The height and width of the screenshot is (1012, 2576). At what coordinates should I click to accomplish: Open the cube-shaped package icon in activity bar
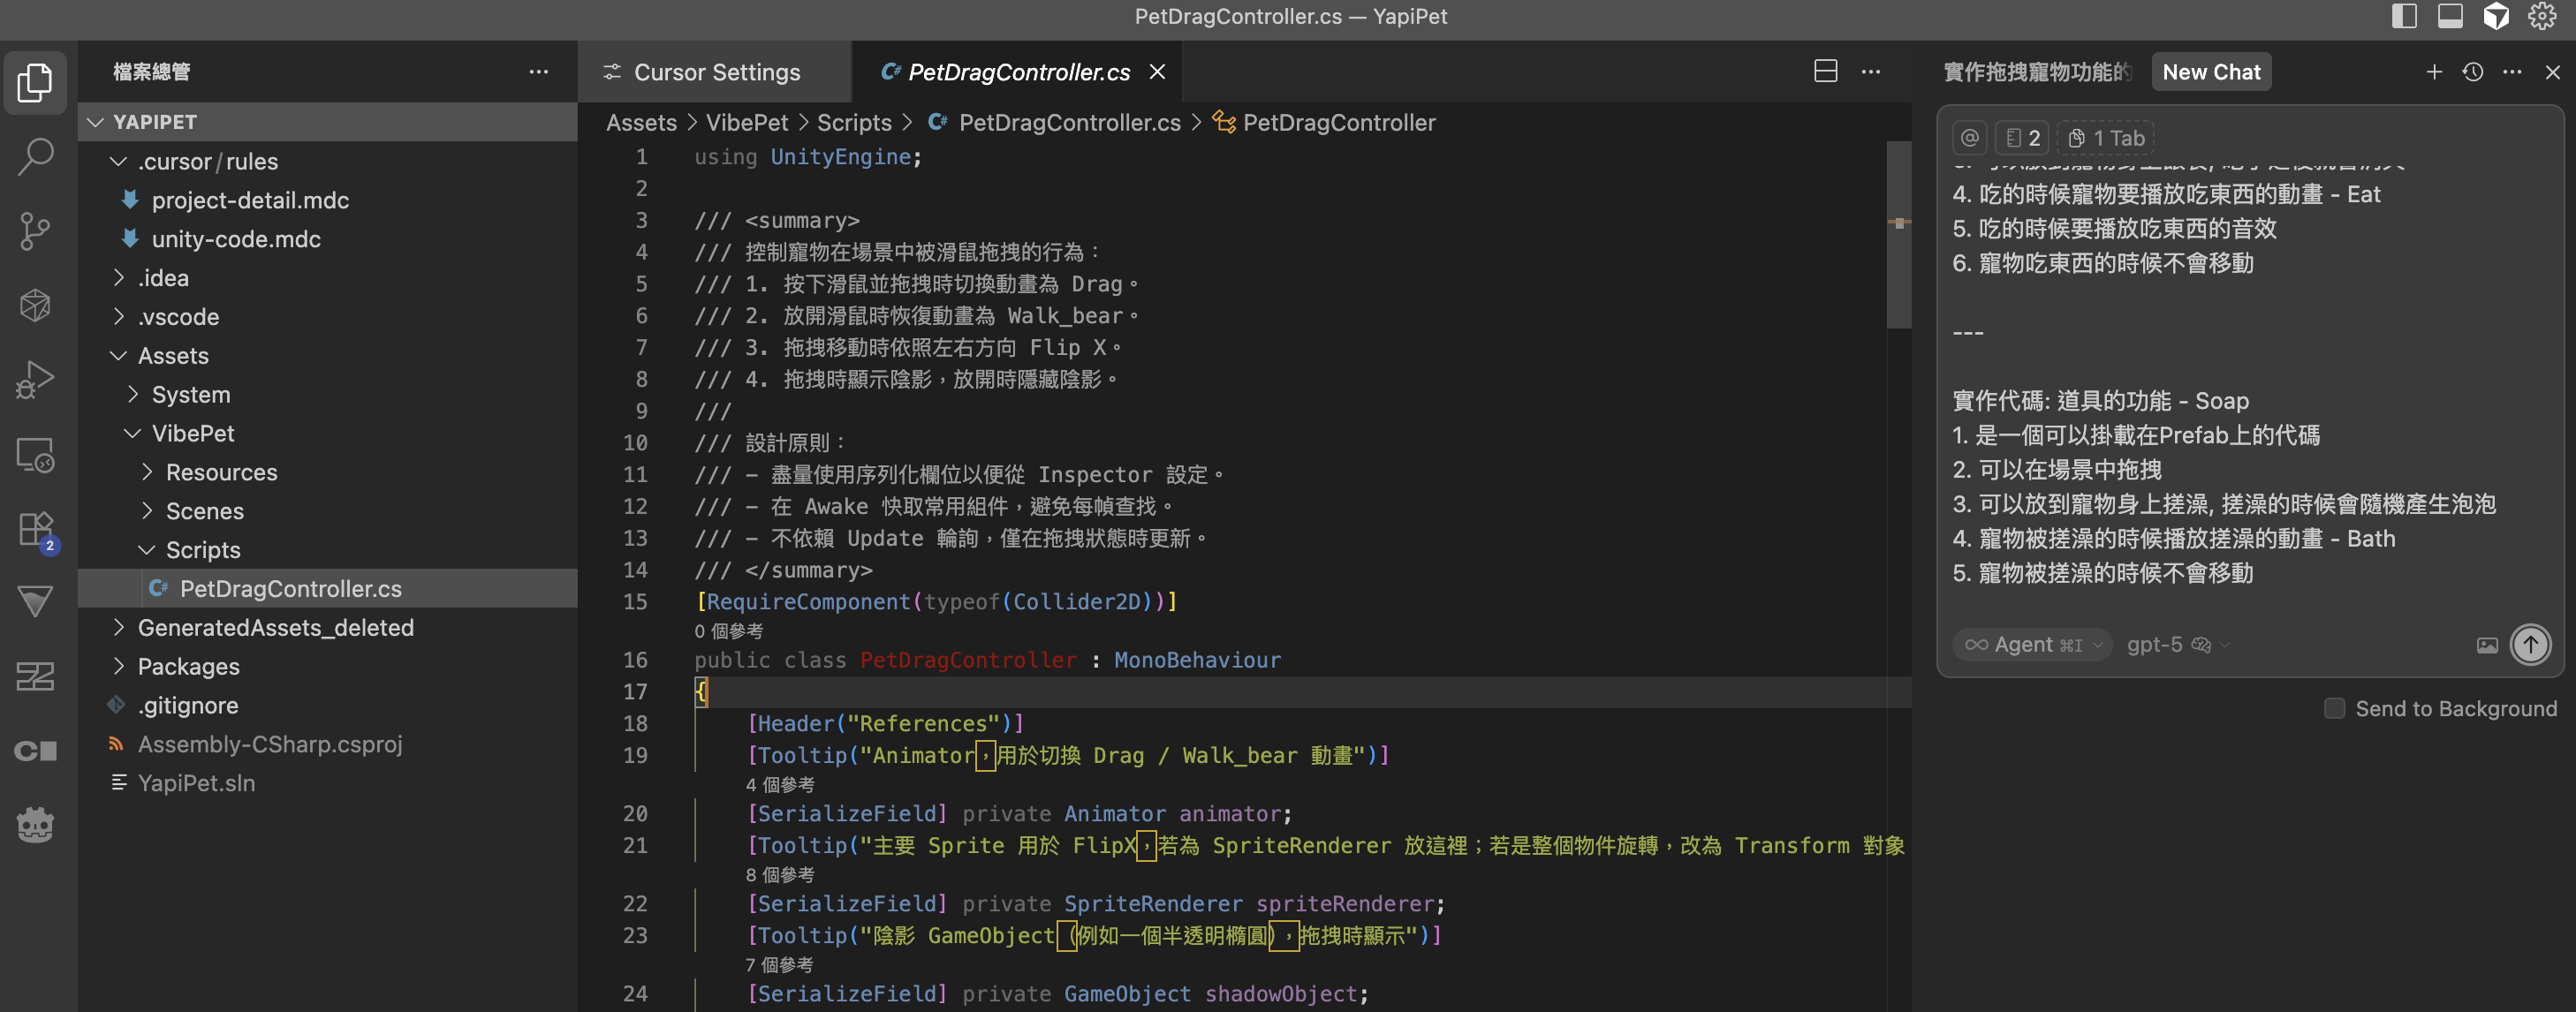(36, 305)
